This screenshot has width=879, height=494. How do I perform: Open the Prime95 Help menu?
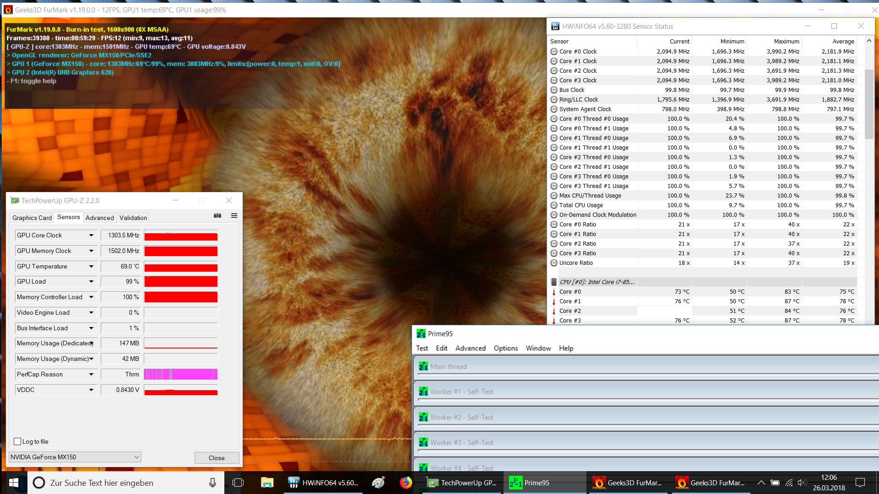(566, 348)
